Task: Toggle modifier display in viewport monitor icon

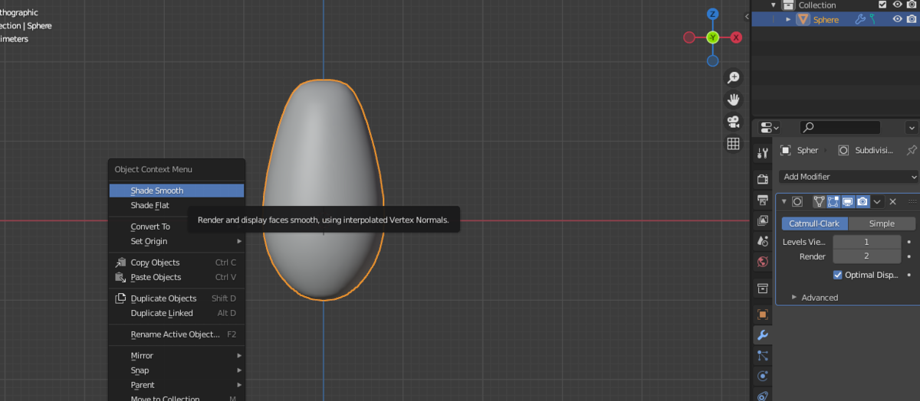Action: pyautogui.click(x=848, y=201)
